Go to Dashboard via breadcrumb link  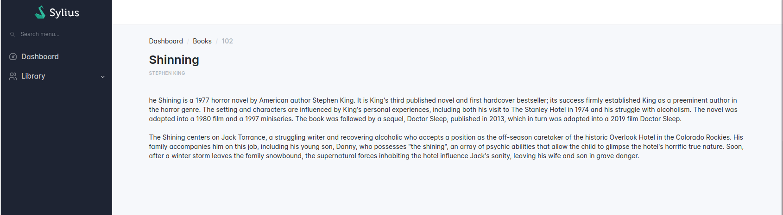click(x=166, y=41)
